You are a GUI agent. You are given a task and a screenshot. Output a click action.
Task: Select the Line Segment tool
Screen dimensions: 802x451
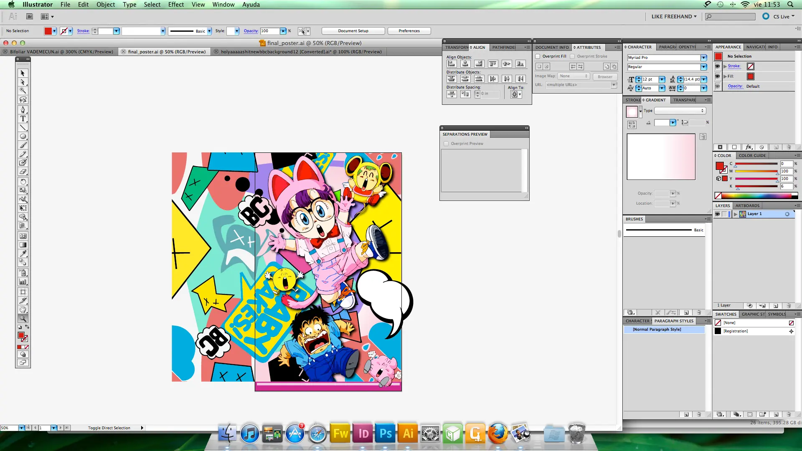click(23, 127)
